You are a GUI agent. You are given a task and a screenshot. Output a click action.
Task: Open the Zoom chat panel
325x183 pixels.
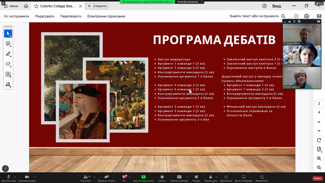coord(124,178)
